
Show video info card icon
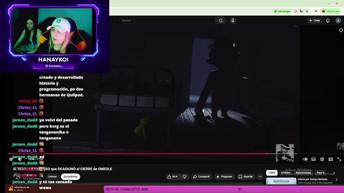pos(341,30)
